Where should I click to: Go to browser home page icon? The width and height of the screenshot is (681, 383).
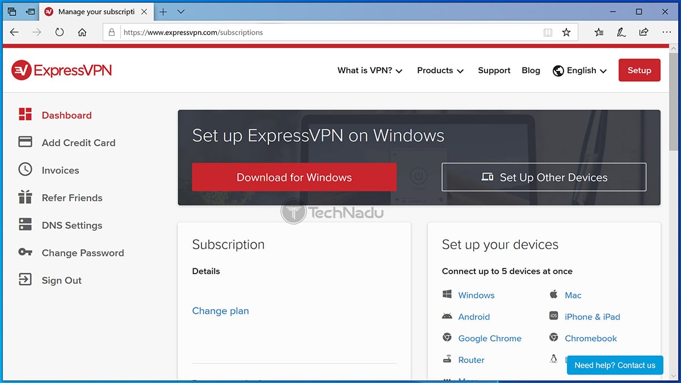click(x=82, y=32)
